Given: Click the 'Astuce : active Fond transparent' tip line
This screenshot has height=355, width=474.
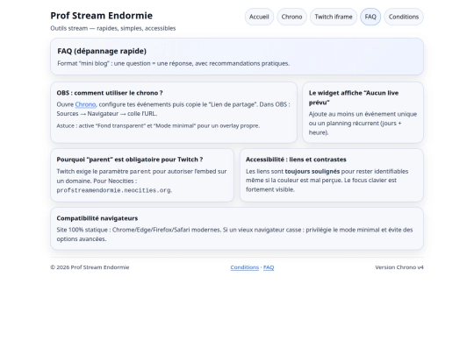Looking at the screenshot, I should [x=158, y=126].
